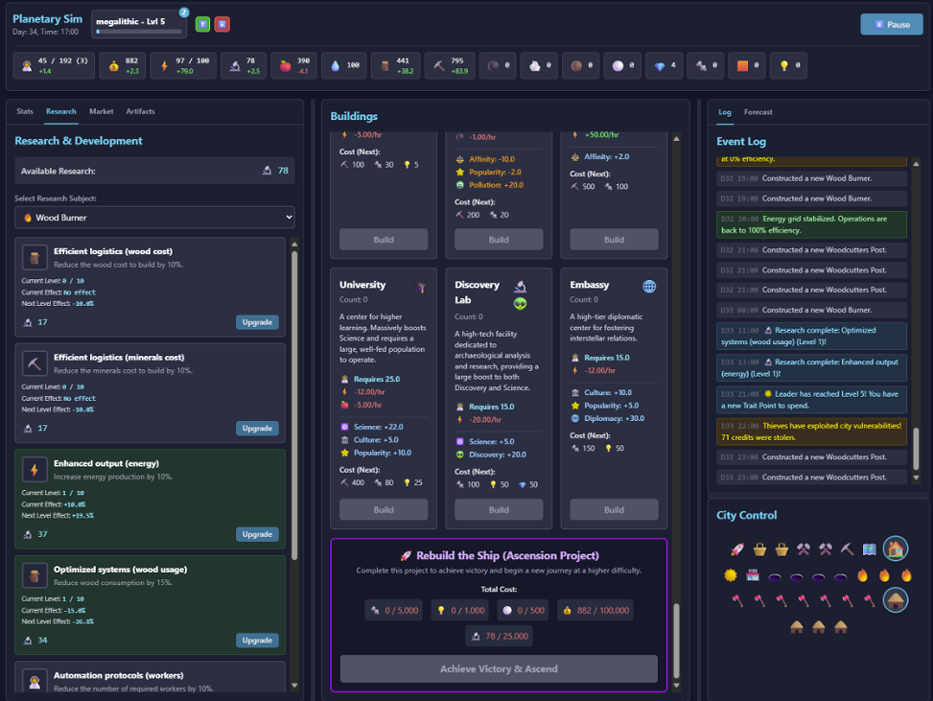Select the world map icon in City Control
Image resolution: width=933 pixels, height=701 pixels.
(870, 549)
